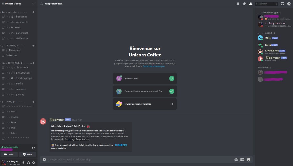Toggle member list icon

tap(250, 4)
